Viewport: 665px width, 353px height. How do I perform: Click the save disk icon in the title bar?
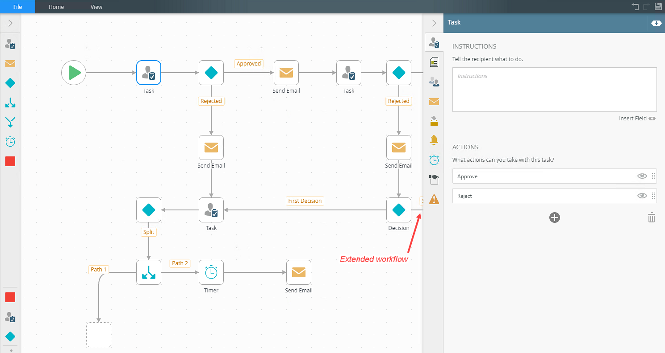658,7
